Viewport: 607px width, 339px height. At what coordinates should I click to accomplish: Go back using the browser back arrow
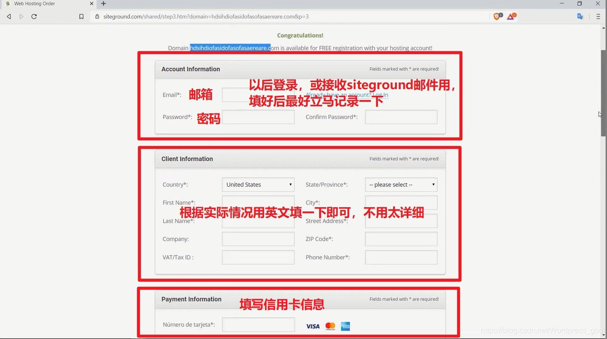click(x=9, y=17)
